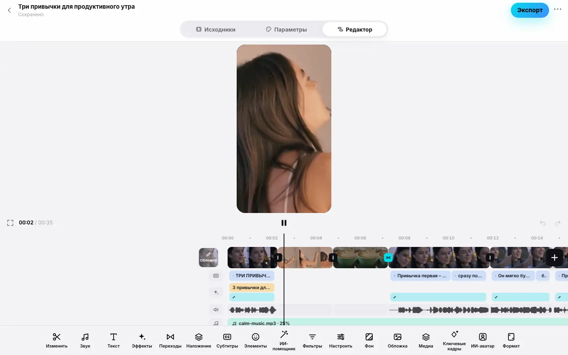Select the Он мягко бу... subtitle clip
Image resolution: width=568 pixels, height=355 pixels.
pos(513,276)
